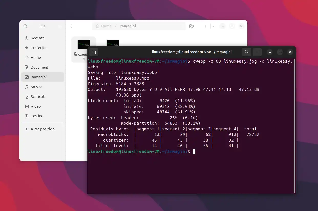Open the terminal hamburger menu
The height and width of the screenshot is (211, 318).
point(257,52)
